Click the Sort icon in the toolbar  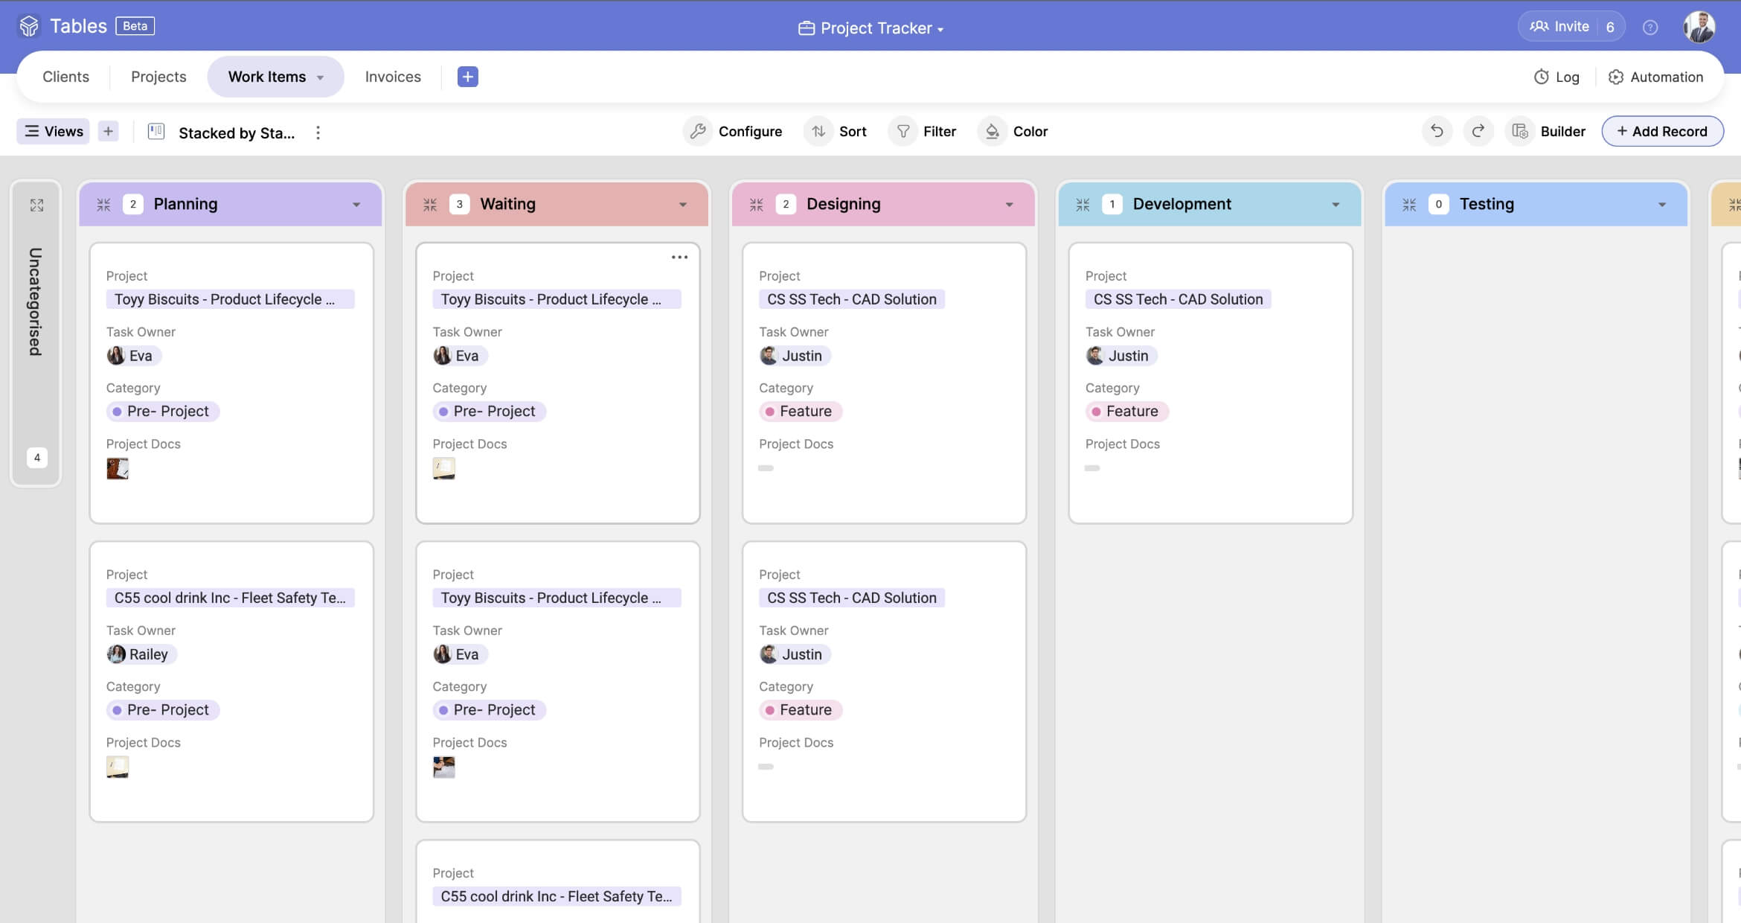click(819, 131)
